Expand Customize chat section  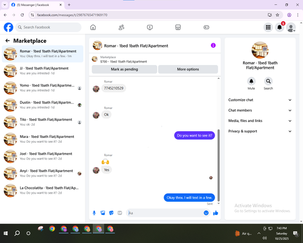[260, 100]
